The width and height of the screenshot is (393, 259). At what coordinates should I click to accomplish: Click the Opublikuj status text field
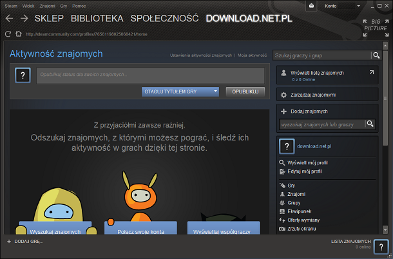151,75
